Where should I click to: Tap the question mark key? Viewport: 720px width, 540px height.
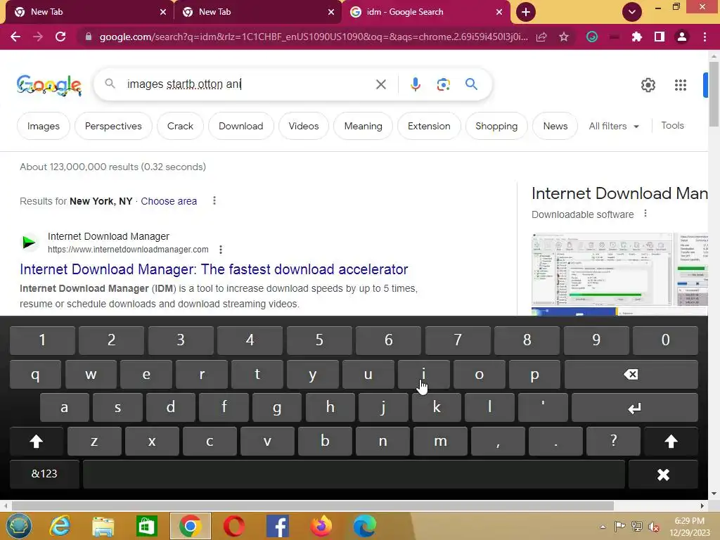[613, 442]
